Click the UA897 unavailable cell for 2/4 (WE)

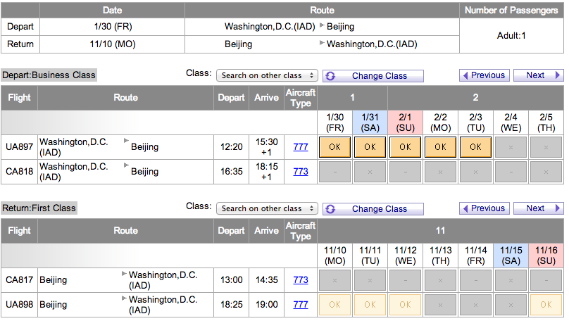(511, 147)
